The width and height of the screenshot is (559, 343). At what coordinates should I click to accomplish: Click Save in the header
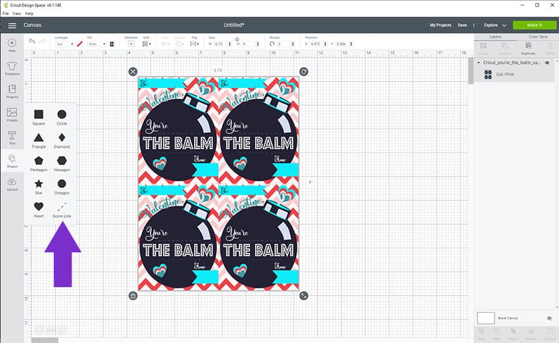[462, 25]
